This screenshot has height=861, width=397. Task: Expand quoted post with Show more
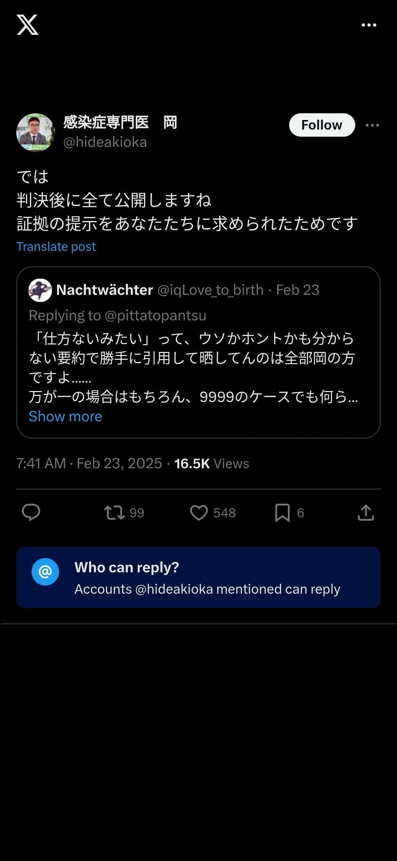point(65,417)
